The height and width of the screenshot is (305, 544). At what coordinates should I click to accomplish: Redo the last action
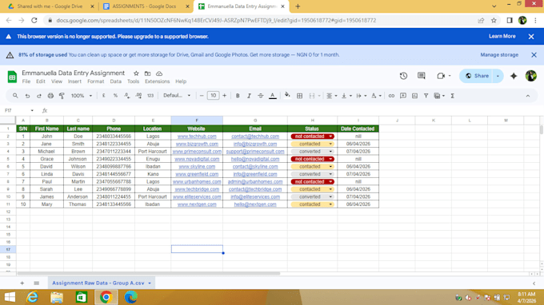[39, 96]
